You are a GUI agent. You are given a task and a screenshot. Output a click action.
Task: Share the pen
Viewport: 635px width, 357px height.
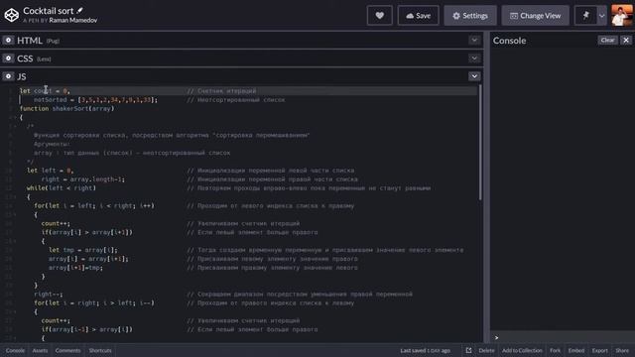[x=622, y=350]
